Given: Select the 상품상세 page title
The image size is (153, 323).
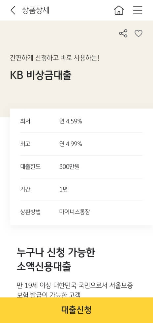Looking at the screenshot, I should [x=36, y=10].
